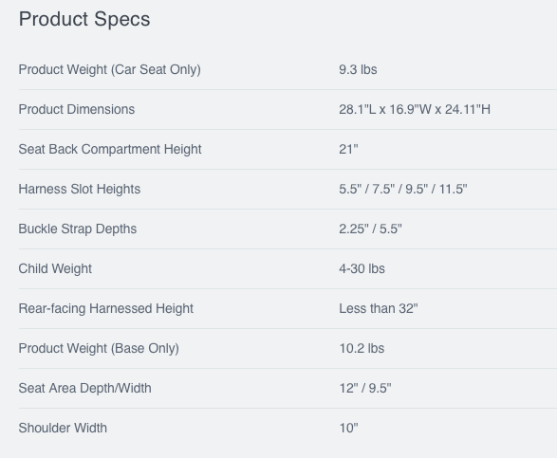Select the Shoulder Width label
Screen dimensions: 557x458
(x=63, y=428)
